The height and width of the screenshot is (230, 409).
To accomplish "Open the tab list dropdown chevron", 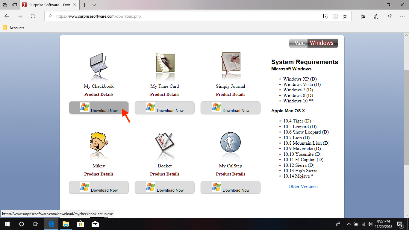I will [x=94, y=5].
